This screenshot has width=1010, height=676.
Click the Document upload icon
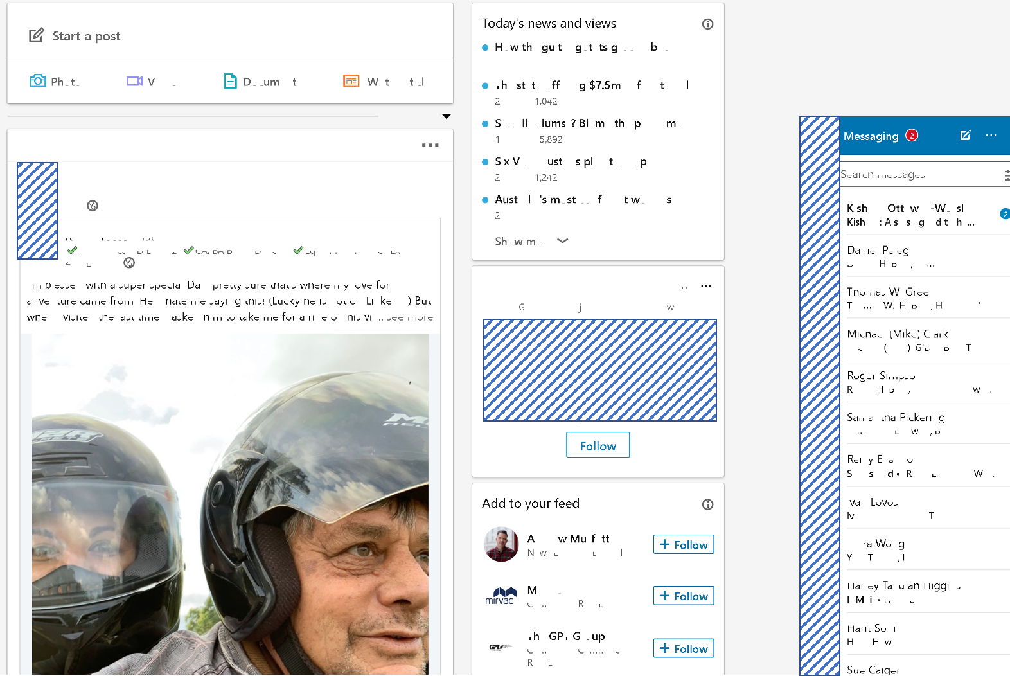[x=230, y=81]
